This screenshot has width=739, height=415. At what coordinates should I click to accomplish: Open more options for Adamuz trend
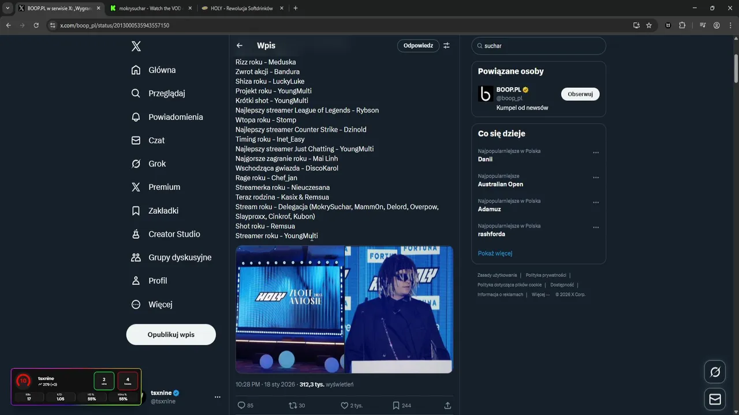[596, 202]
